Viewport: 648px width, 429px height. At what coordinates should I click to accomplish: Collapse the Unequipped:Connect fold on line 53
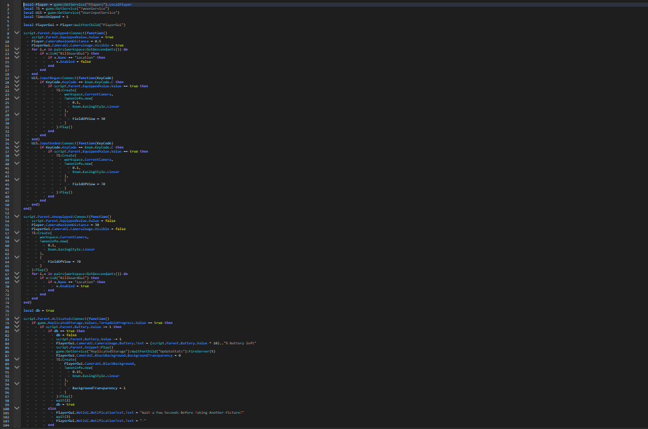coord(16,216)
